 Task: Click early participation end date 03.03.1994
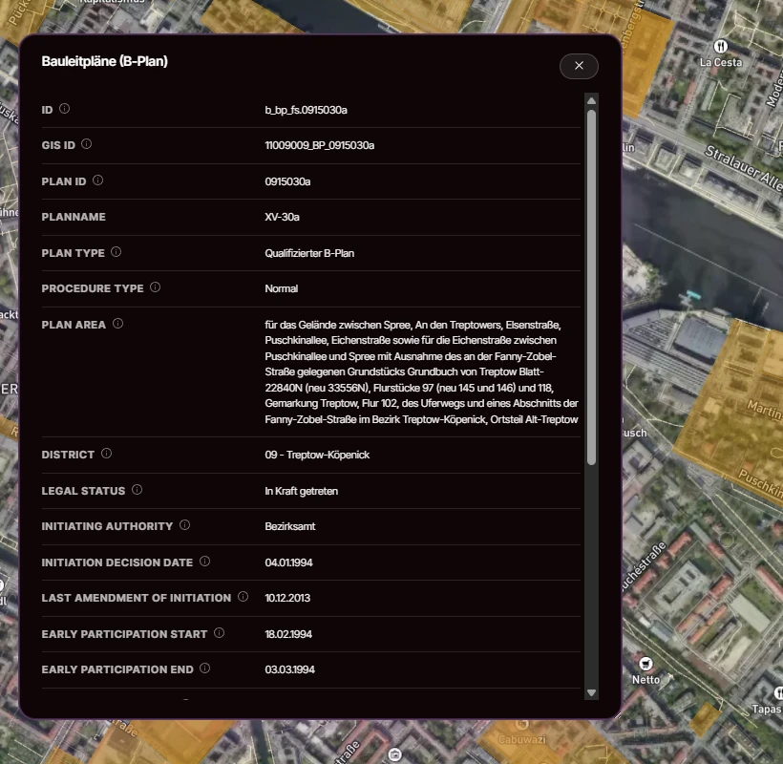tap(289, 669)
